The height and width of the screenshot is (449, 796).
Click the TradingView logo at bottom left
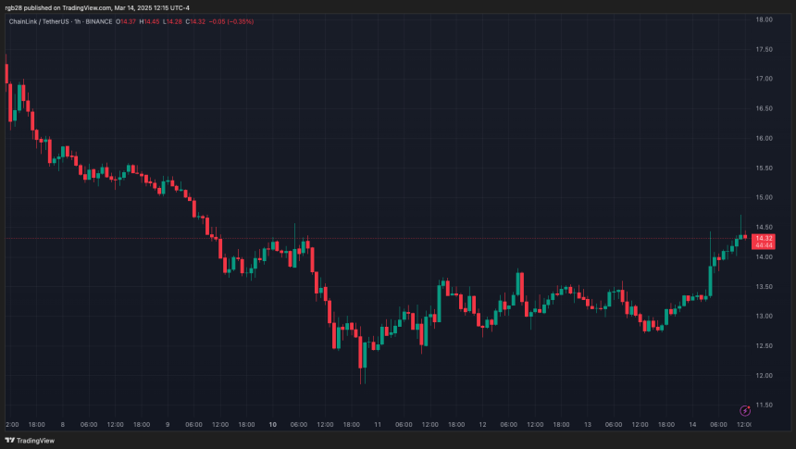pos(30,441)
